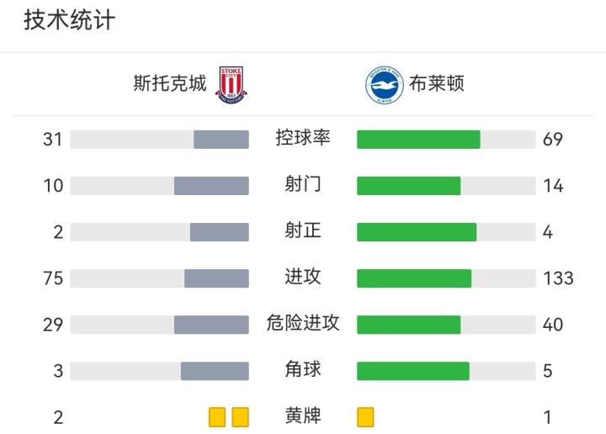This screenshot has height=434, width=606.
Task: Click the 危险进攻 stat label
Action: click(303, 323)
